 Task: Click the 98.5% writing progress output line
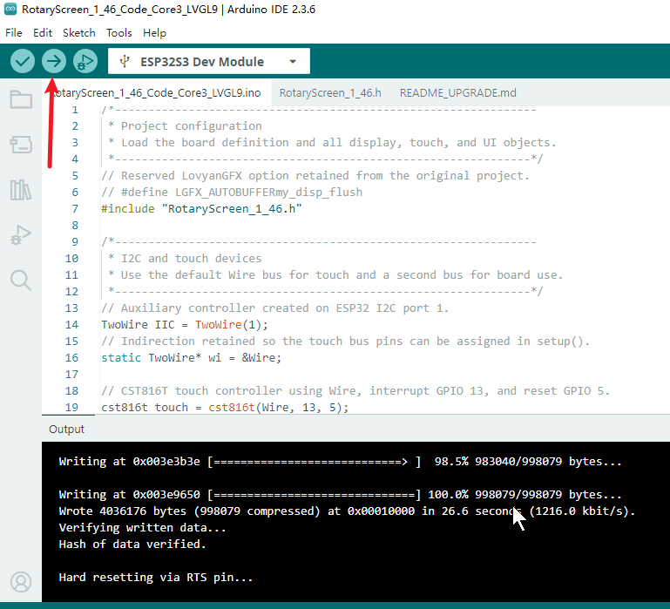(340, 462)
